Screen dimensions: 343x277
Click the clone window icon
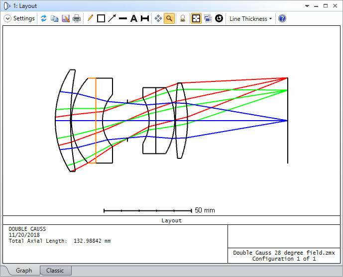(208, 18)
